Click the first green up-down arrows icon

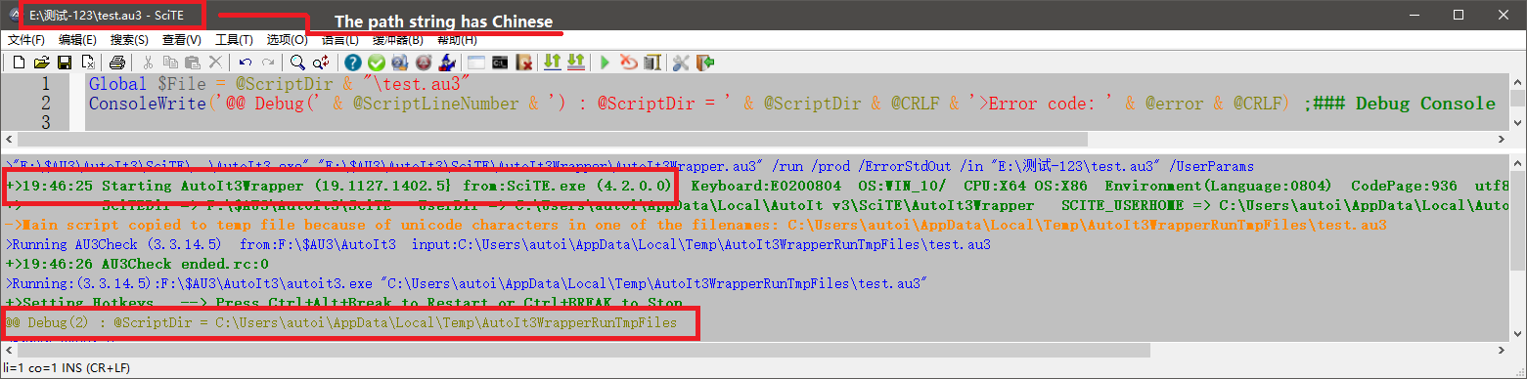pyautogui.click(x=553, y=63)
